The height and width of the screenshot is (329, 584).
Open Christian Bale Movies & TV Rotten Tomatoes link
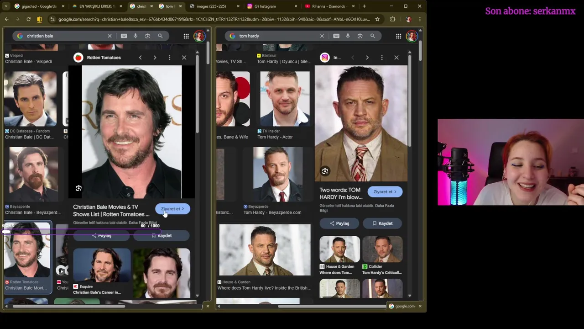(x=111, y=211)
